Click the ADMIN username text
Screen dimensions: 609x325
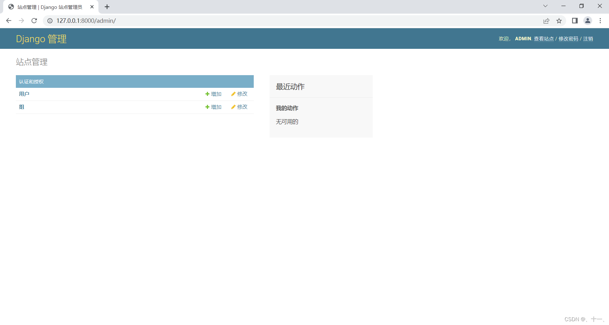[x=523, y=39]
